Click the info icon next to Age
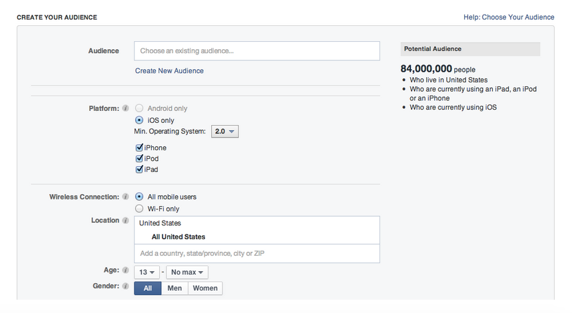 pyautogui.click(x=126, y=271)
